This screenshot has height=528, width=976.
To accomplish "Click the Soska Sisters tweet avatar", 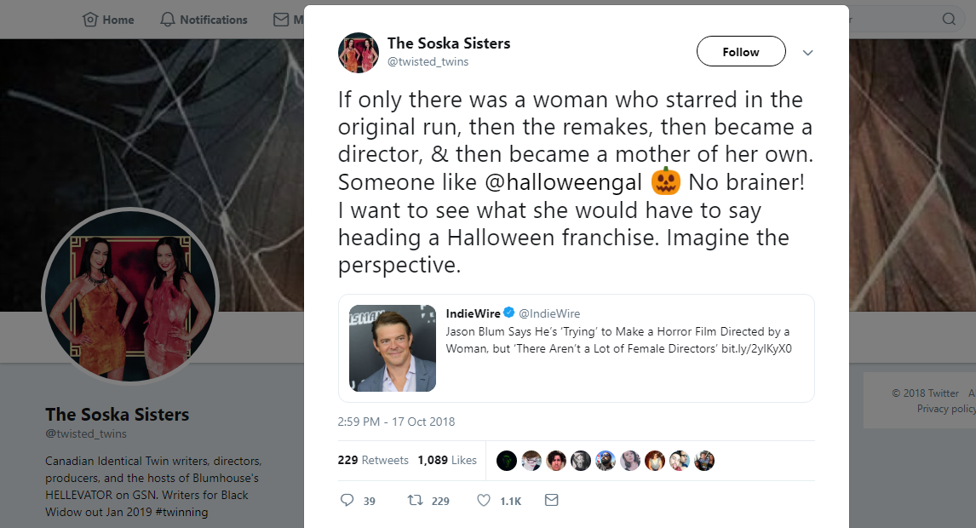I will click(359, 52).
